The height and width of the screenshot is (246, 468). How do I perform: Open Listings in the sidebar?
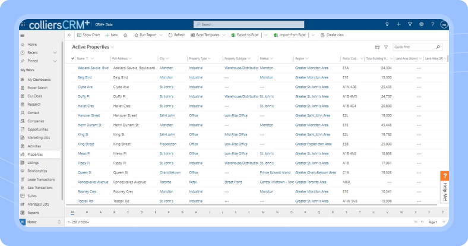(33, 163)
